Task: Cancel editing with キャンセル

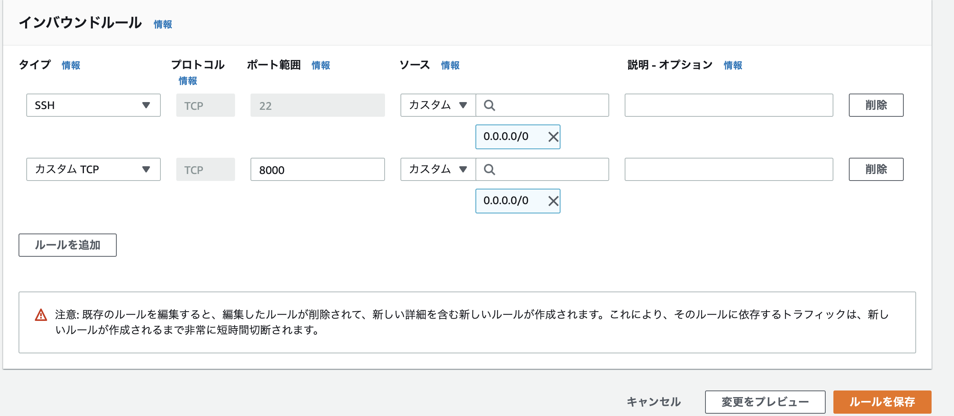Action: 654,402
